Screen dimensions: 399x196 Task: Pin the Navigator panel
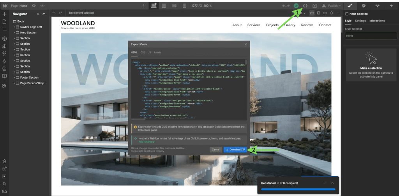coord(44,14)
